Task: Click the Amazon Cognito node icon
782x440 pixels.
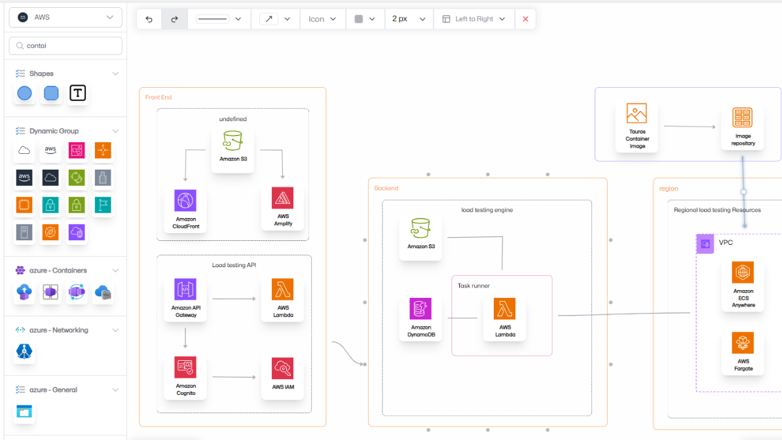Action: tap(185, 368)
